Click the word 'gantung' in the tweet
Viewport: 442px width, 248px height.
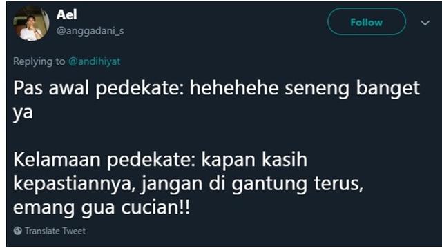(x=270, y=184)
